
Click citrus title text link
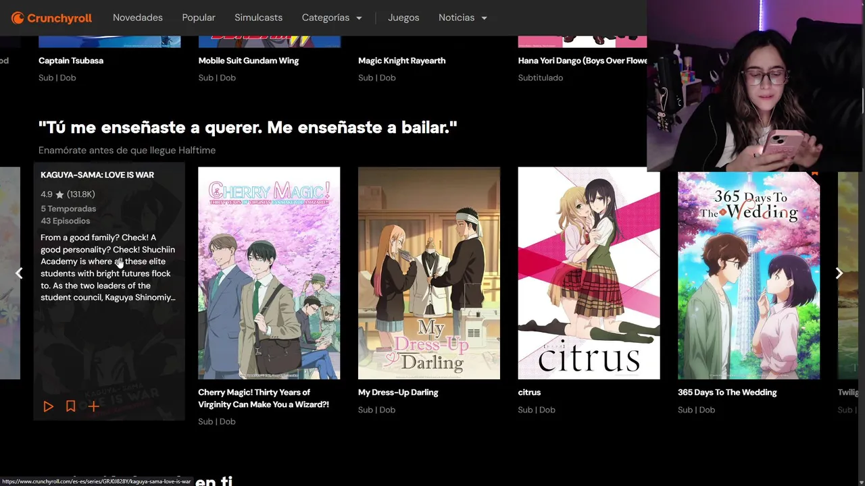[x=529, y=392]
